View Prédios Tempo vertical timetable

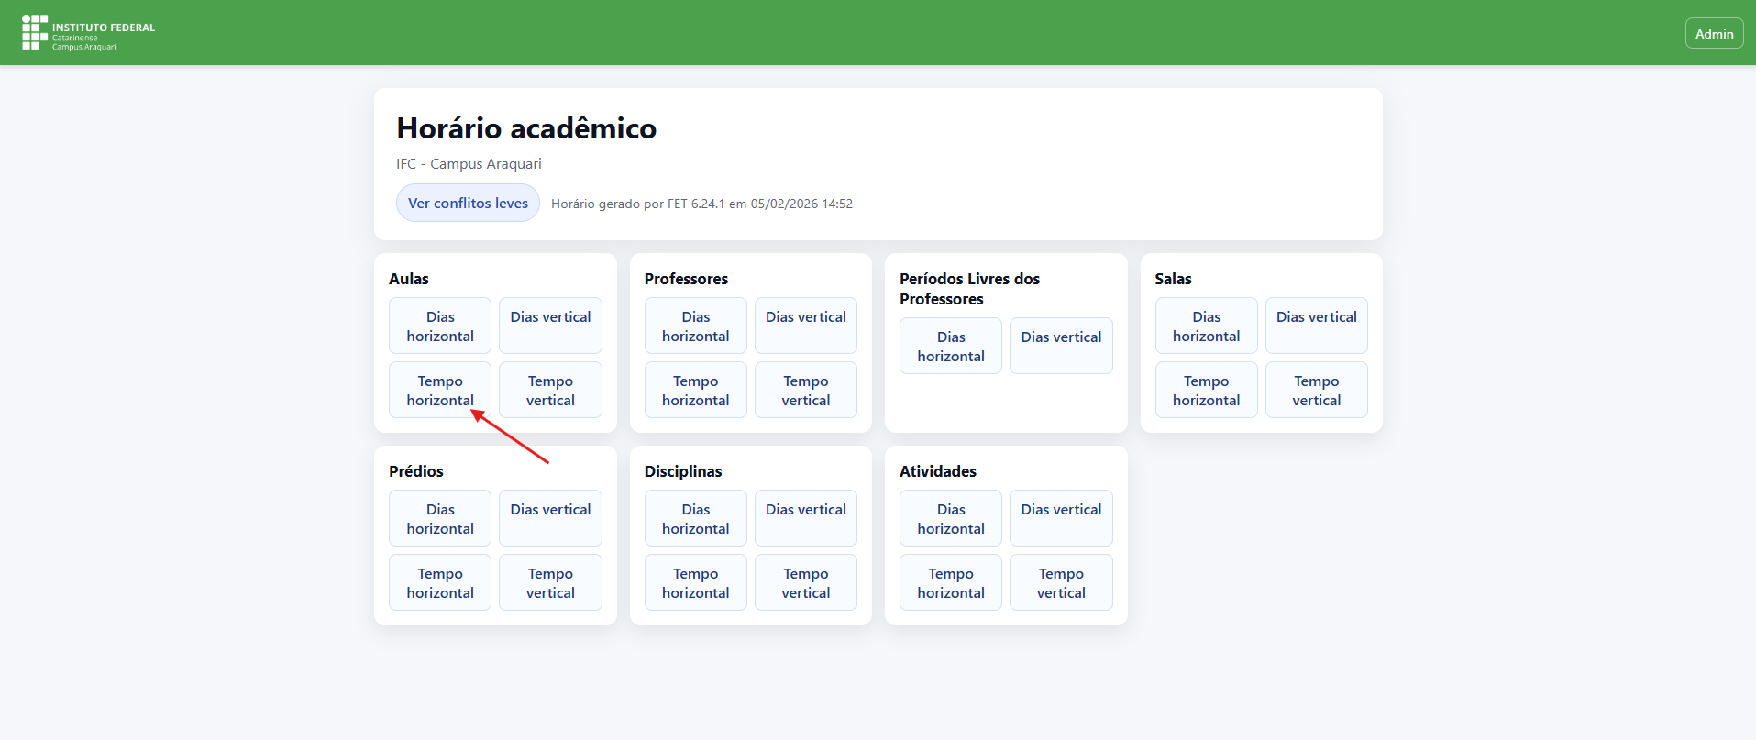[x=550, y=582]
